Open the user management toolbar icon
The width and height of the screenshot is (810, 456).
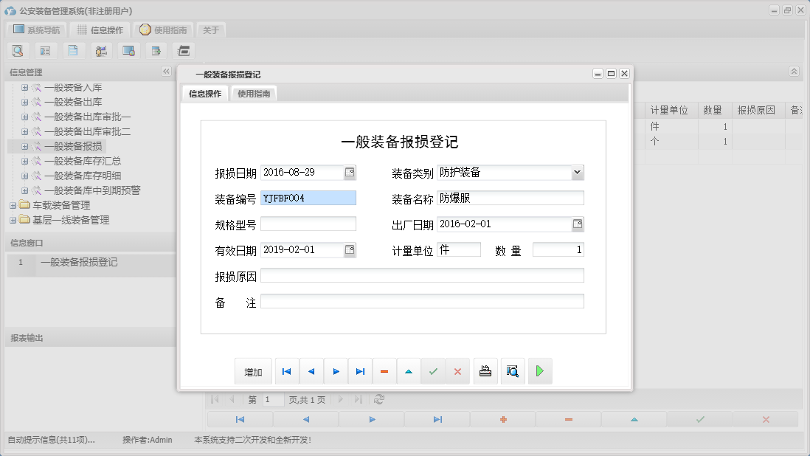pos(101,50)
